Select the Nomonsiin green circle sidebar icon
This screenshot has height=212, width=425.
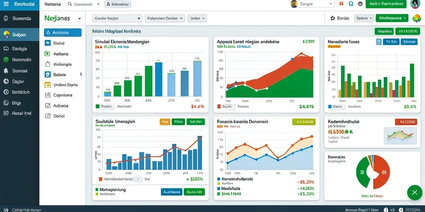coord(6,60)
